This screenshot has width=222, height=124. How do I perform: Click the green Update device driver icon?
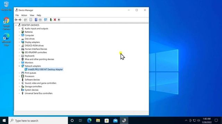point(51,20)
